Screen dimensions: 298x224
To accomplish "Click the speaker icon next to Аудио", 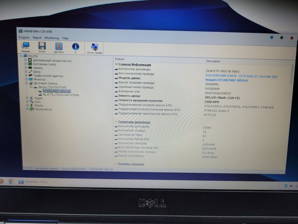I will tap(31, 98).
